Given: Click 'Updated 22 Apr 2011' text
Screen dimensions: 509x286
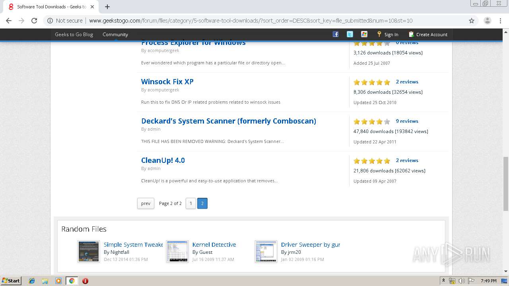Looking at the screenshot, I should [375, 142].
